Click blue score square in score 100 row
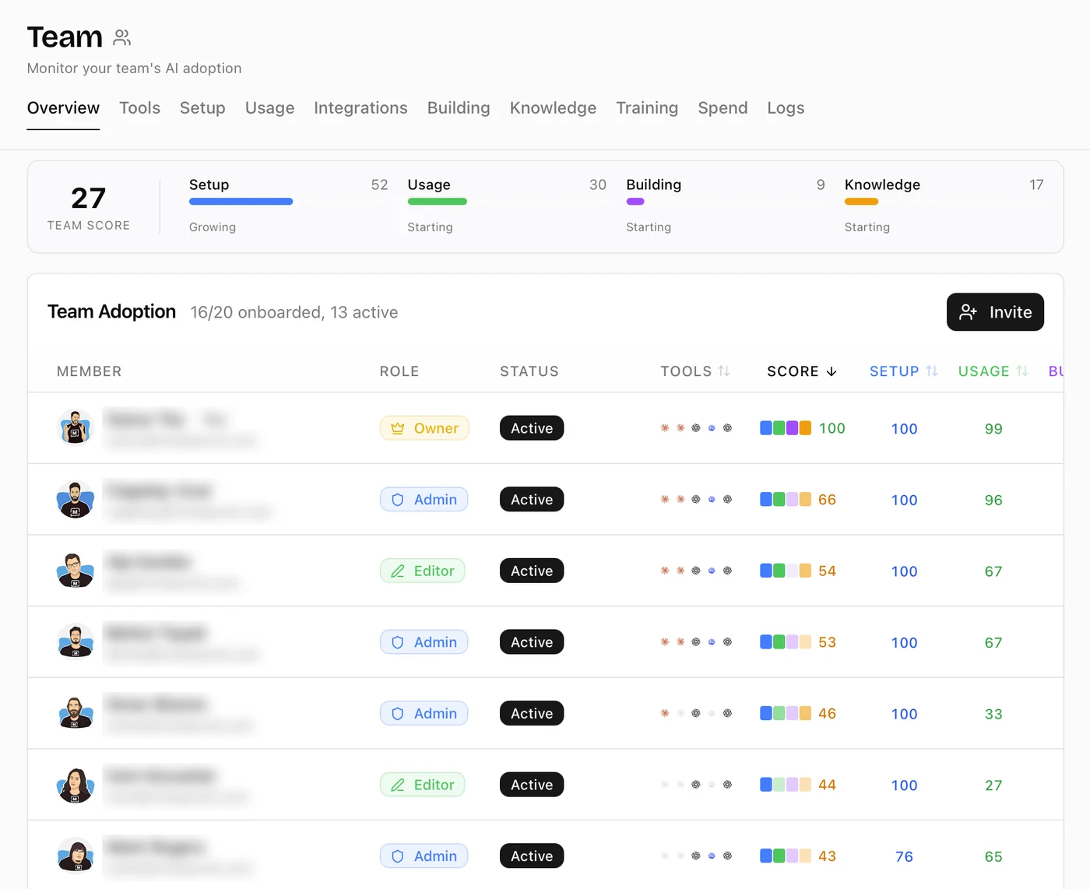 [x=766, y=428]
